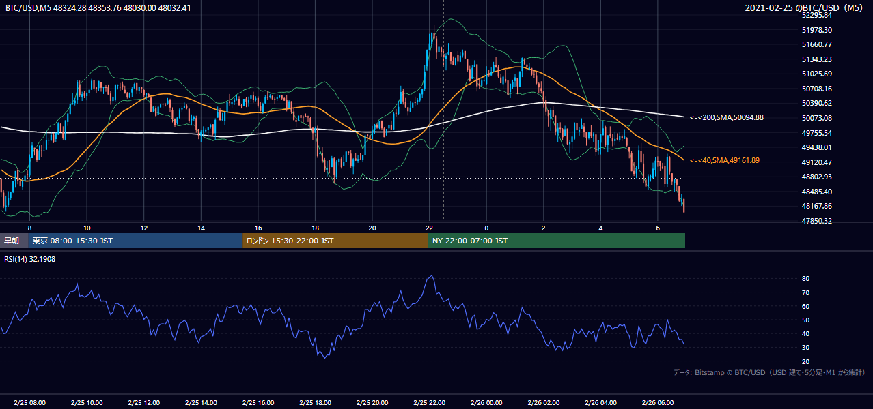Click the RSI axis level 50
The height and width of the screenshot is (409, 873).
[805, 320]
